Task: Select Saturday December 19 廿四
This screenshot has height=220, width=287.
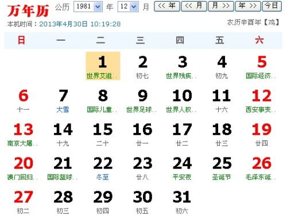Action: [x=262, y=135]
